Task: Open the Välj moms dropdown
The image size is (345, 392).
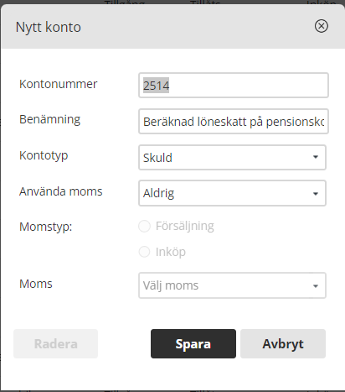Action: click(232, 285)
